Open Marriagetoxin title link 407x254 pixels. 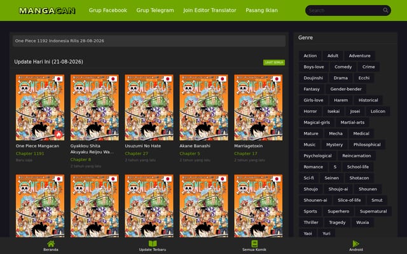click(249, 146)
